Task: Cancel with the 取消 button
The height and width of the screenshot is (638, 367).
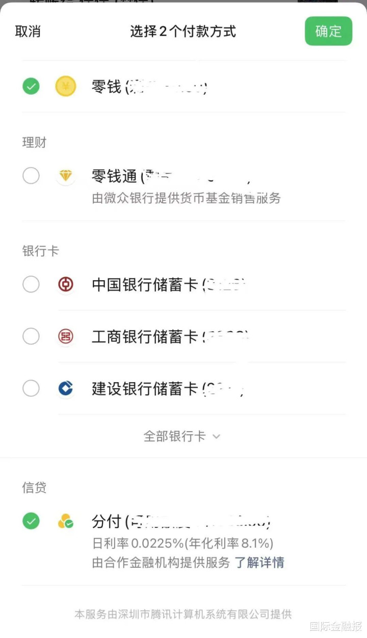Action: coord(28,31)
